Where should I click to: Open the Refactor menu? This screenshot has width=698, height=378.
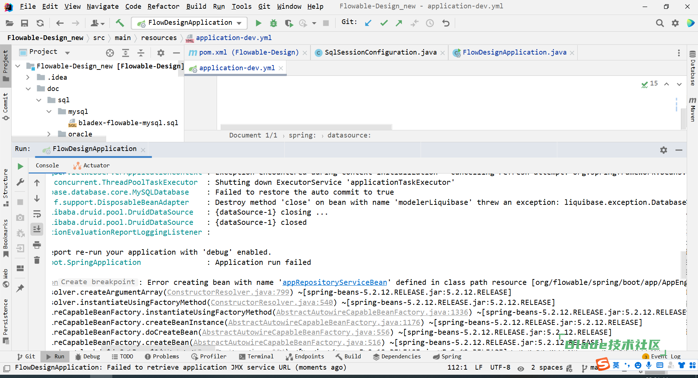163,6
